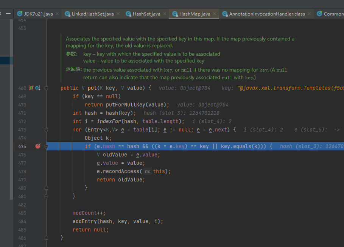Collapse the if block at line 475
This screenshot has width=344, height=247.
tap(46, 146)
